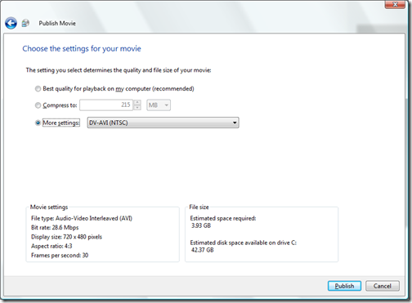
Task: Select the More settings radio button
Action: click(x=38, y=123)
